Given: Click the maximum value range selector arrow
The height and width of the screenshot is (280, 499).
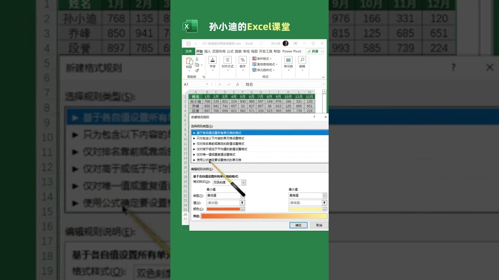Looking at the screenshot, I should coord(324,203).
